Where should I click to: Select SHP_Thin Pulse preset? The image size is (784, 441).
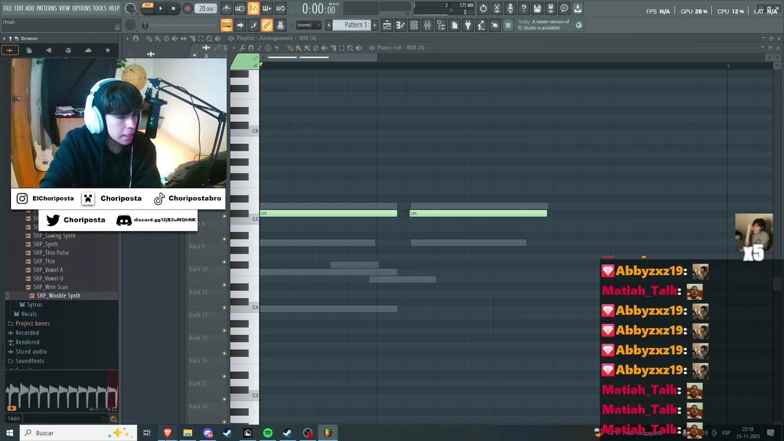click(51, 253)
